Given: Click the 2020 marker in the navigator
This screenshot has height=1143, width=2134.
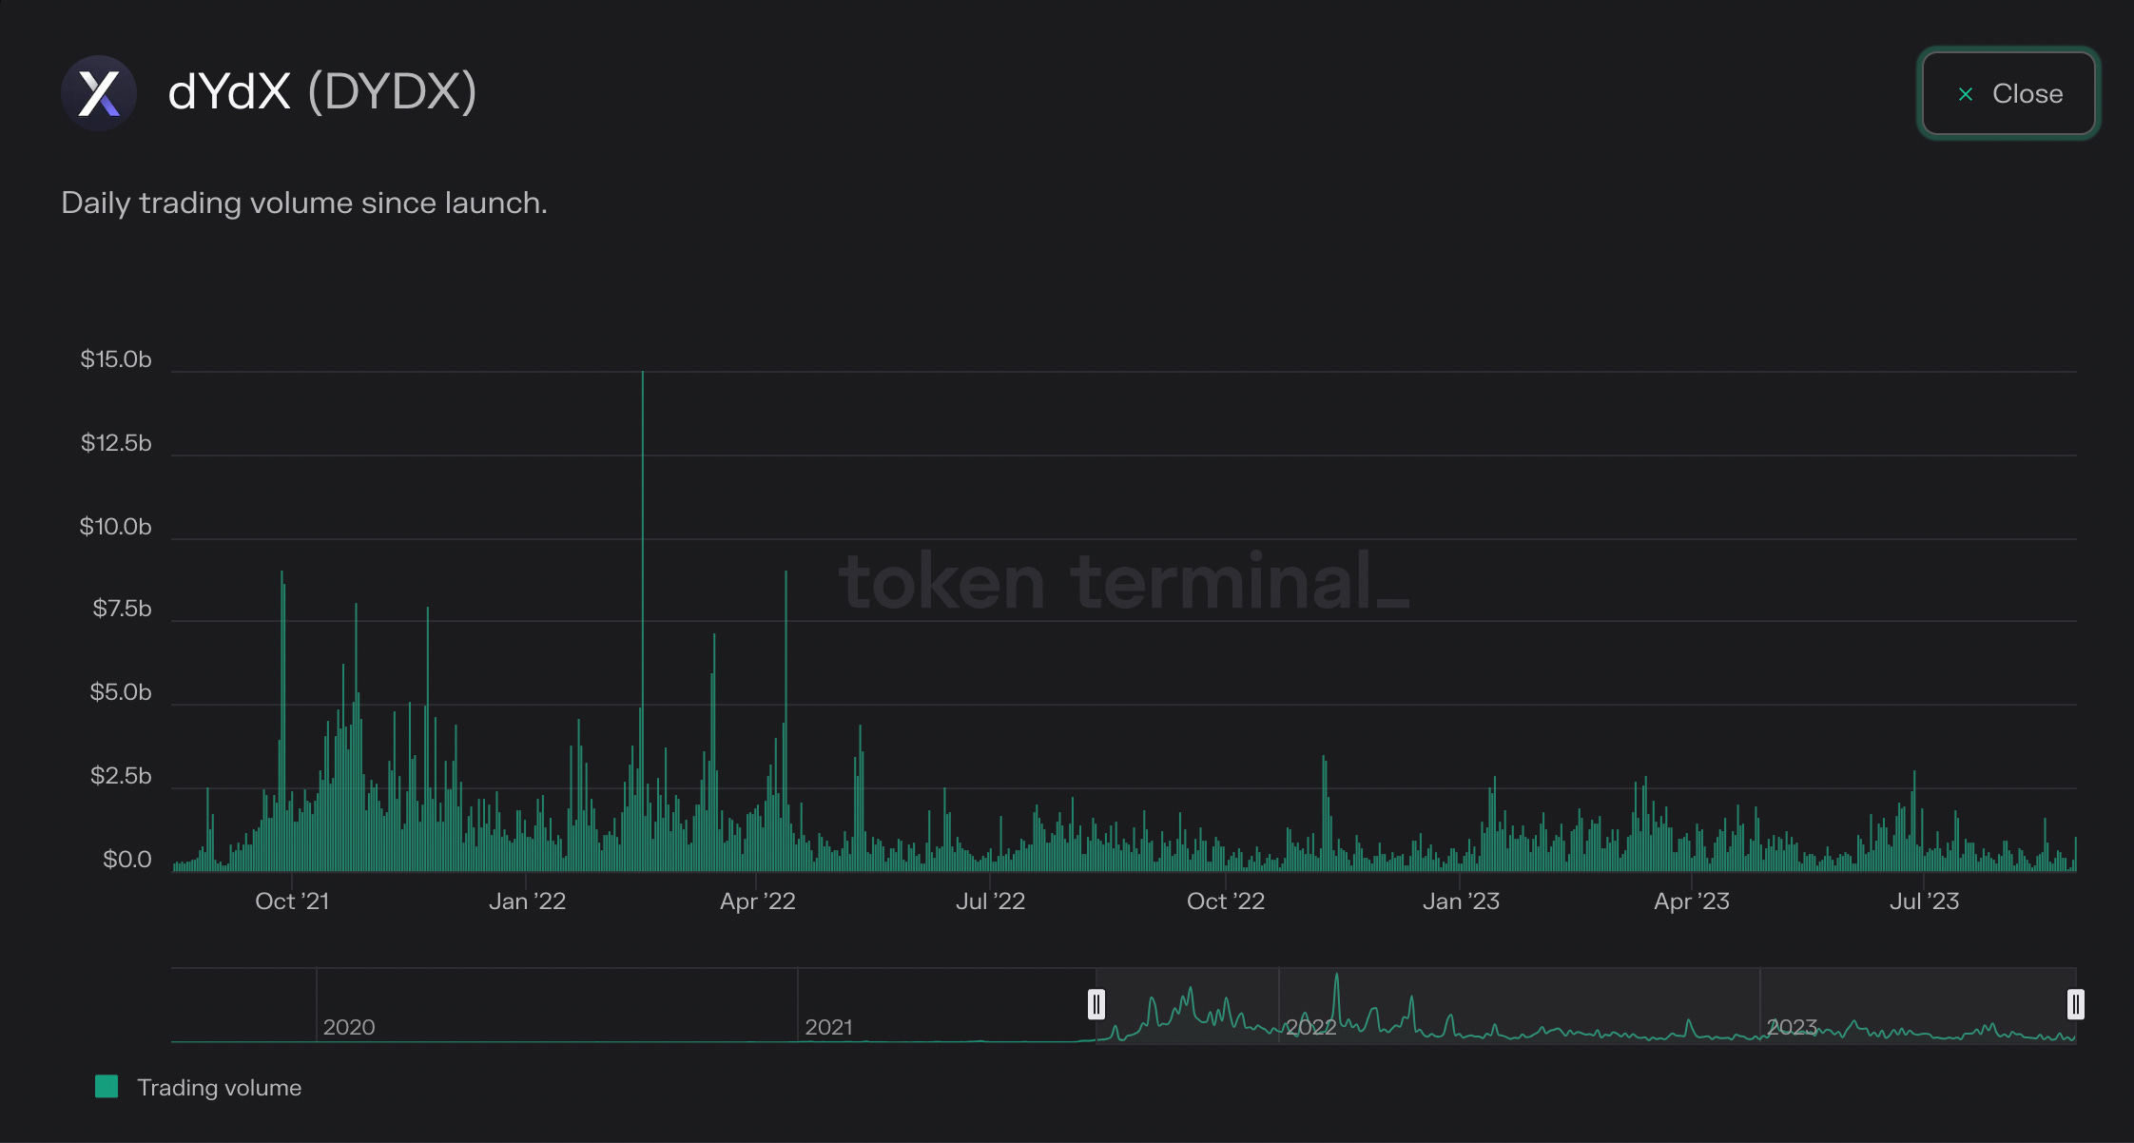Looking at the screenshot, I should pyautogui.click(x=348, y=1027).
